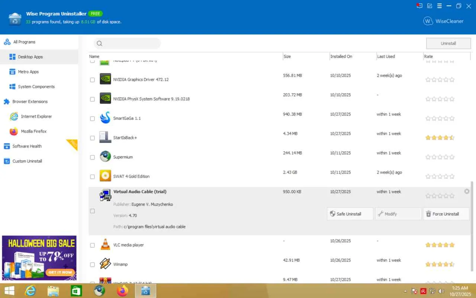Launch Internet Explorer from the taskbar
476x298 pixels.
click(x=30, y=291)
